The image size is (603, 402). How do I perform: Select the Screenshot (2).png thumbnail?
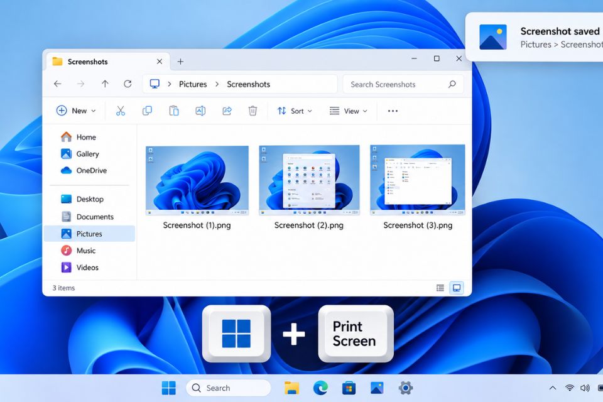[309, 180]
